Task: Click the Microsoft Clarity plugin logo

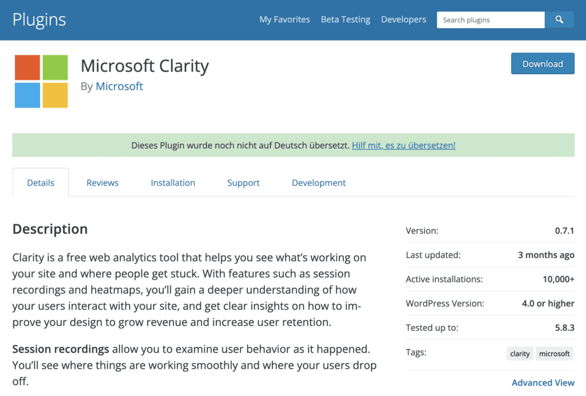Action: [41, 81]
